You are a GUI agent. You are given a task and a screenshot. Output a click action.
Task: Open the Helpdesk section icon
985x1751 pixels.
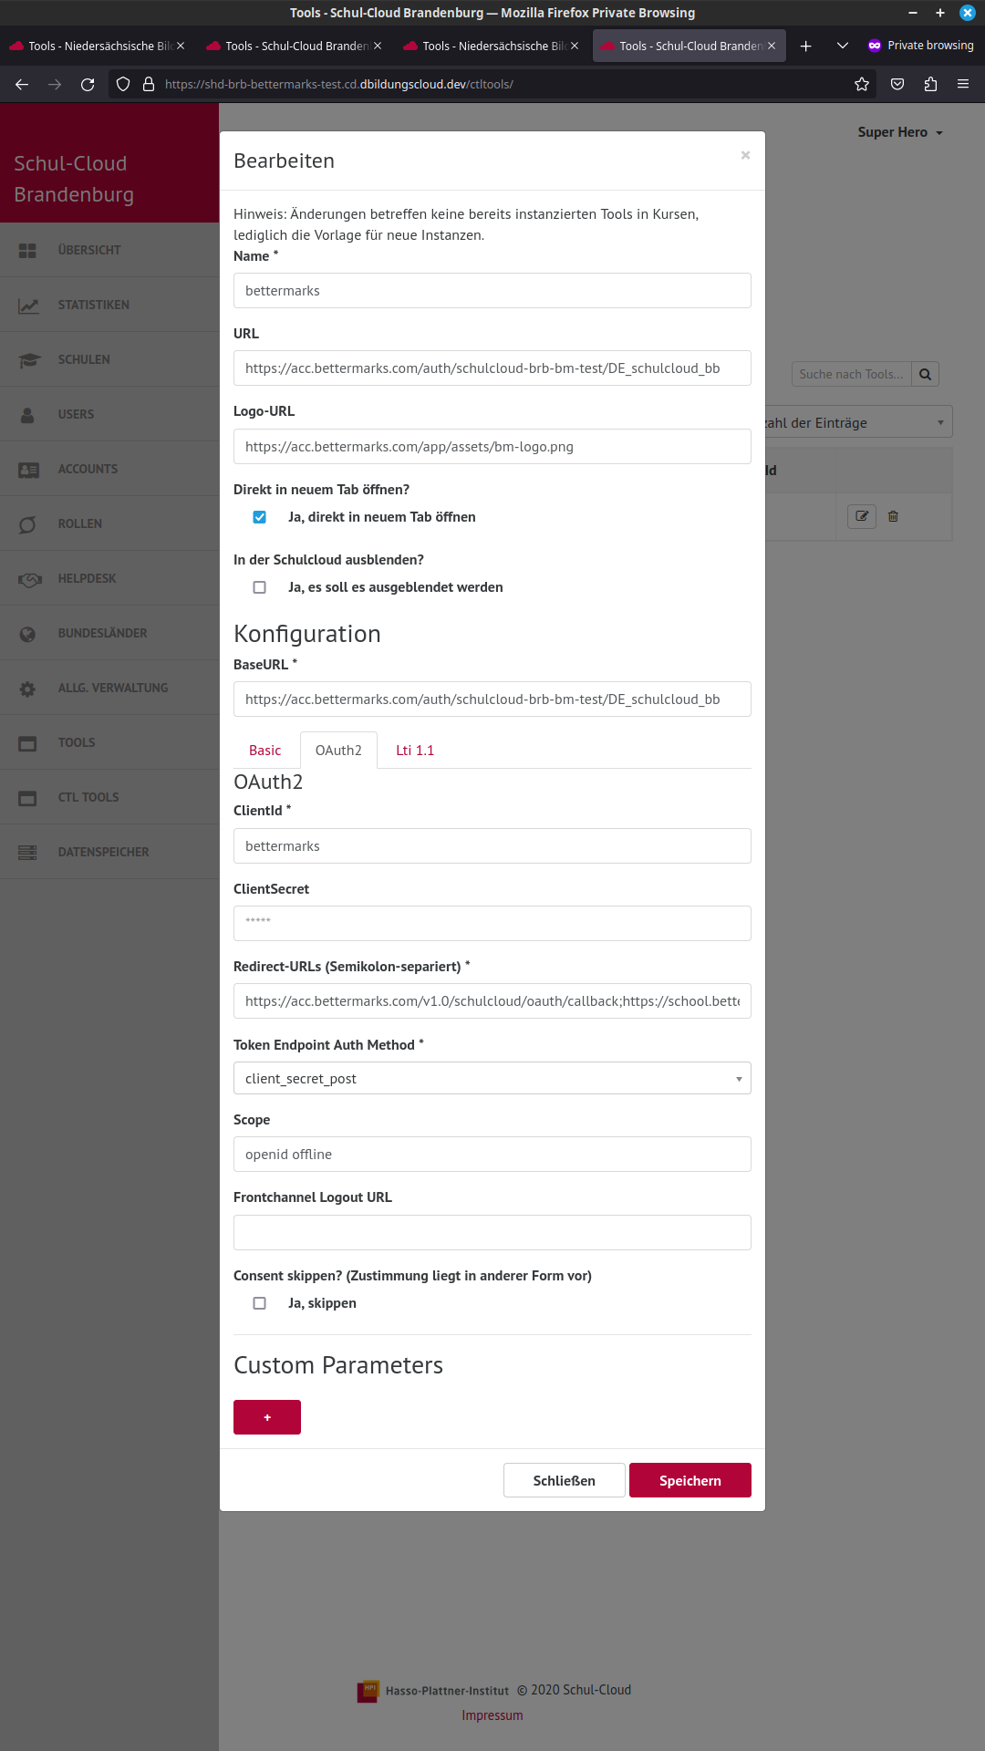[x=29, y=578]
